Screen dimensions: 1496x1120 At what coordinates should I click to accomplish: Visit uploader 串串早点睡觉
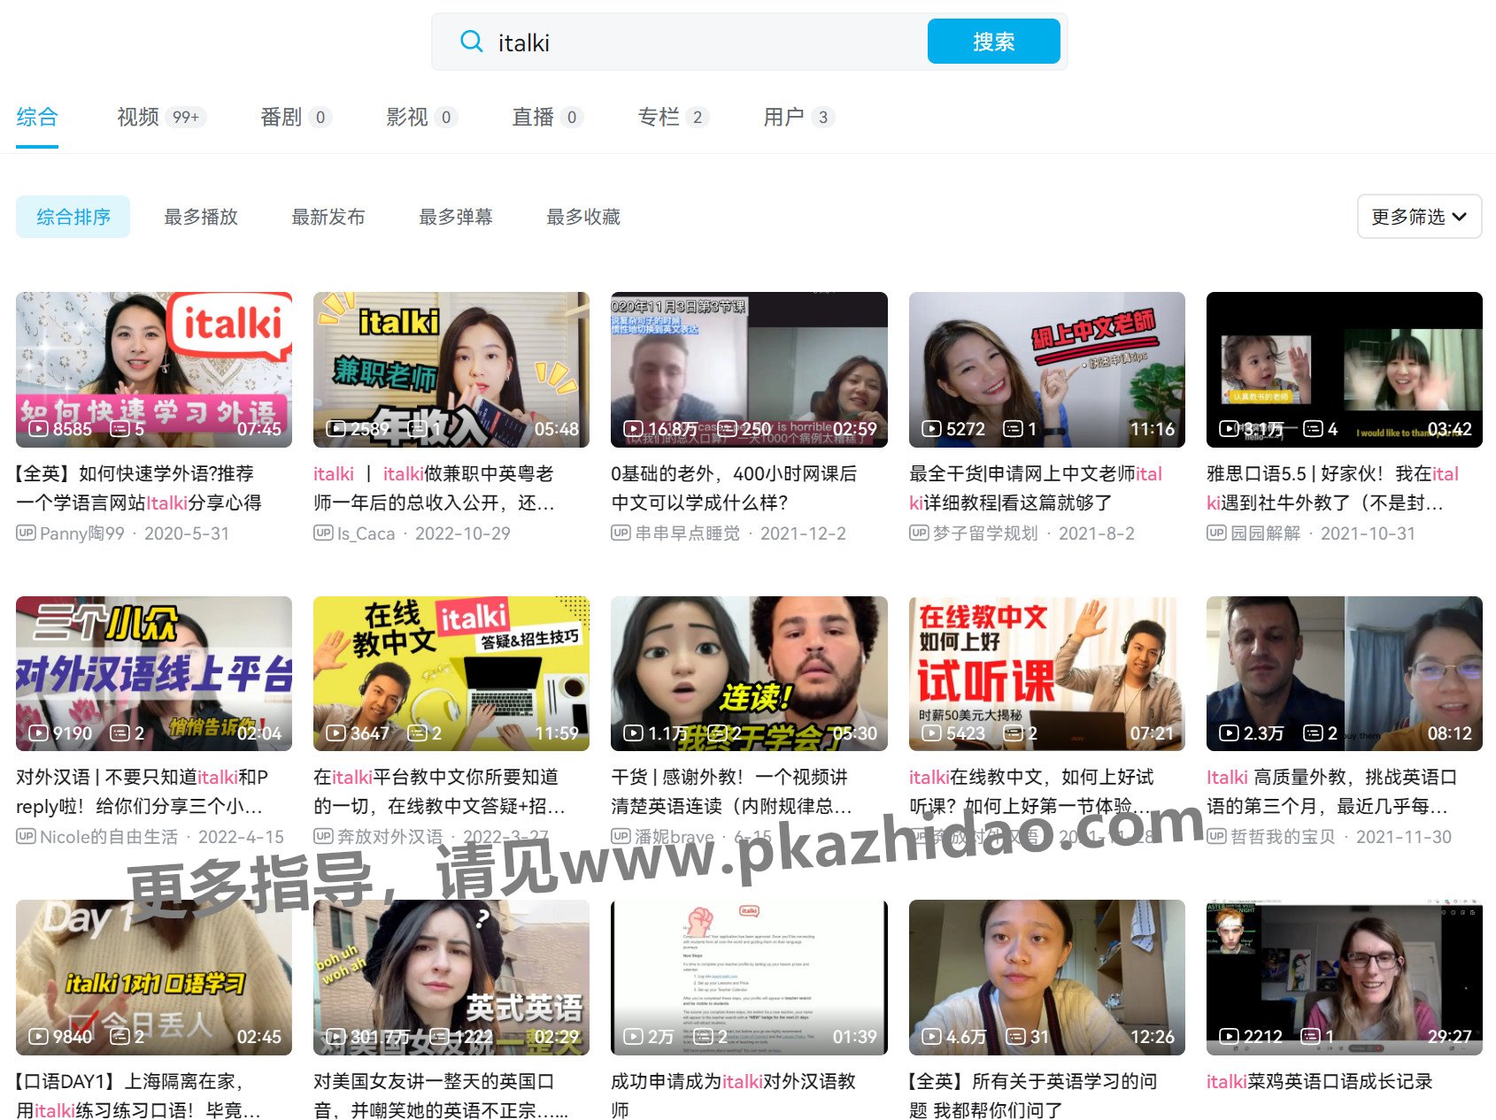687,533
